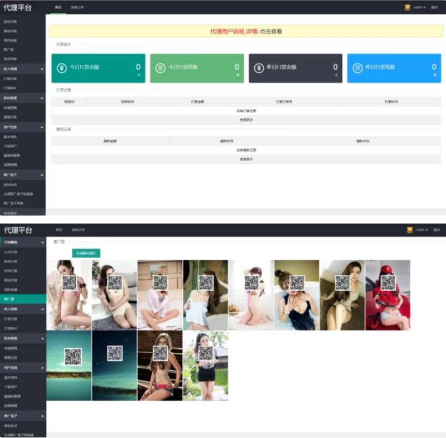This screenshot has width=446, height=438.
Task: Open 添加站点 in the dashboard sidebar
Action: pyautogui.click(x=10, y=185)
